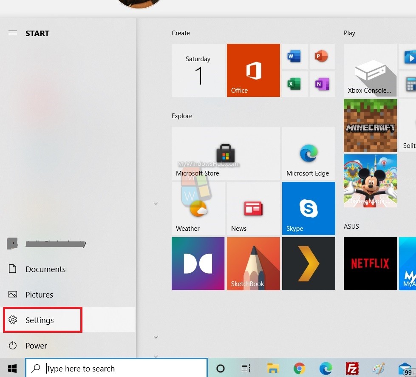Open the calculator tile in the Play group

[408, 84]
